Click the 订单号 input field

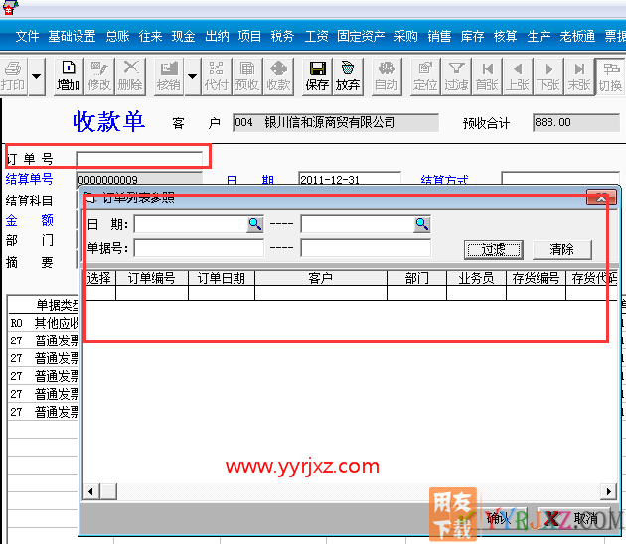point(139,159)
